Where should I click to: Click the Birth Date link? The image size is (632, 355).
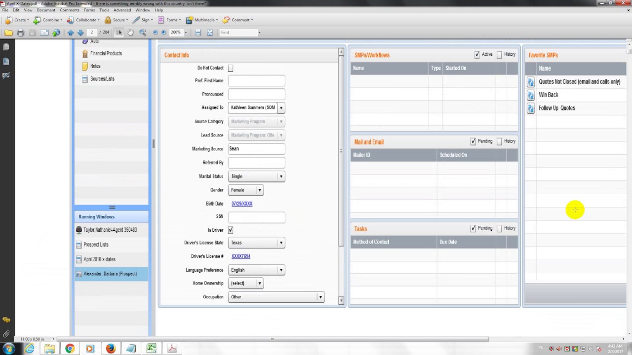[x=242, y=204]
